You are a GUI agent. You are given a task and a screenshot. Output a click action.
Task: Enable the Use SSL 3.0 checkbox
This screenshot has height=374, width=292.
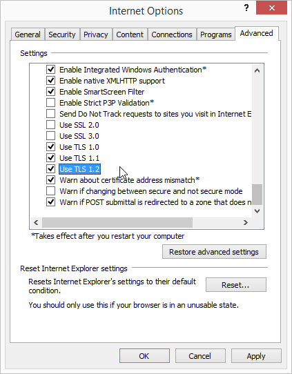(50, 136)
